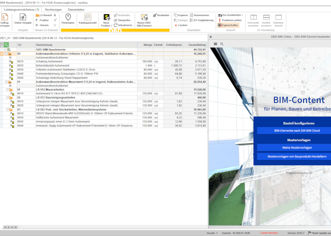This screenshot has width=331, height=236.
Task: Select Armierungsputz innen D 3-5mm row
Action: click(104, 122)
